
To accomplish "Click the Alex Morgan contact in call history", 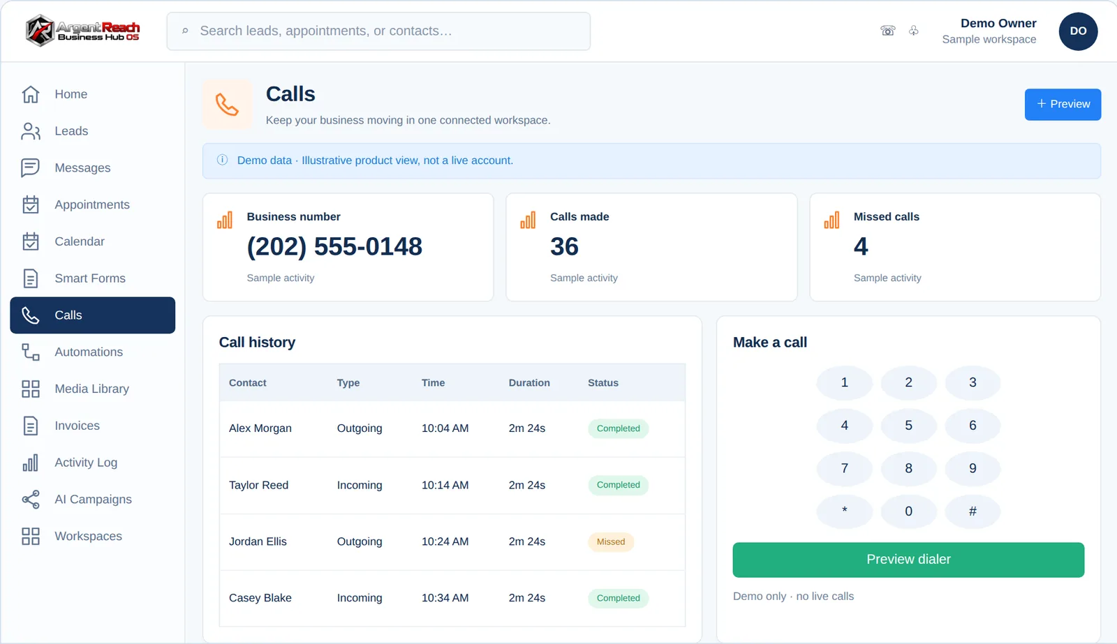I will click(260, 428).
